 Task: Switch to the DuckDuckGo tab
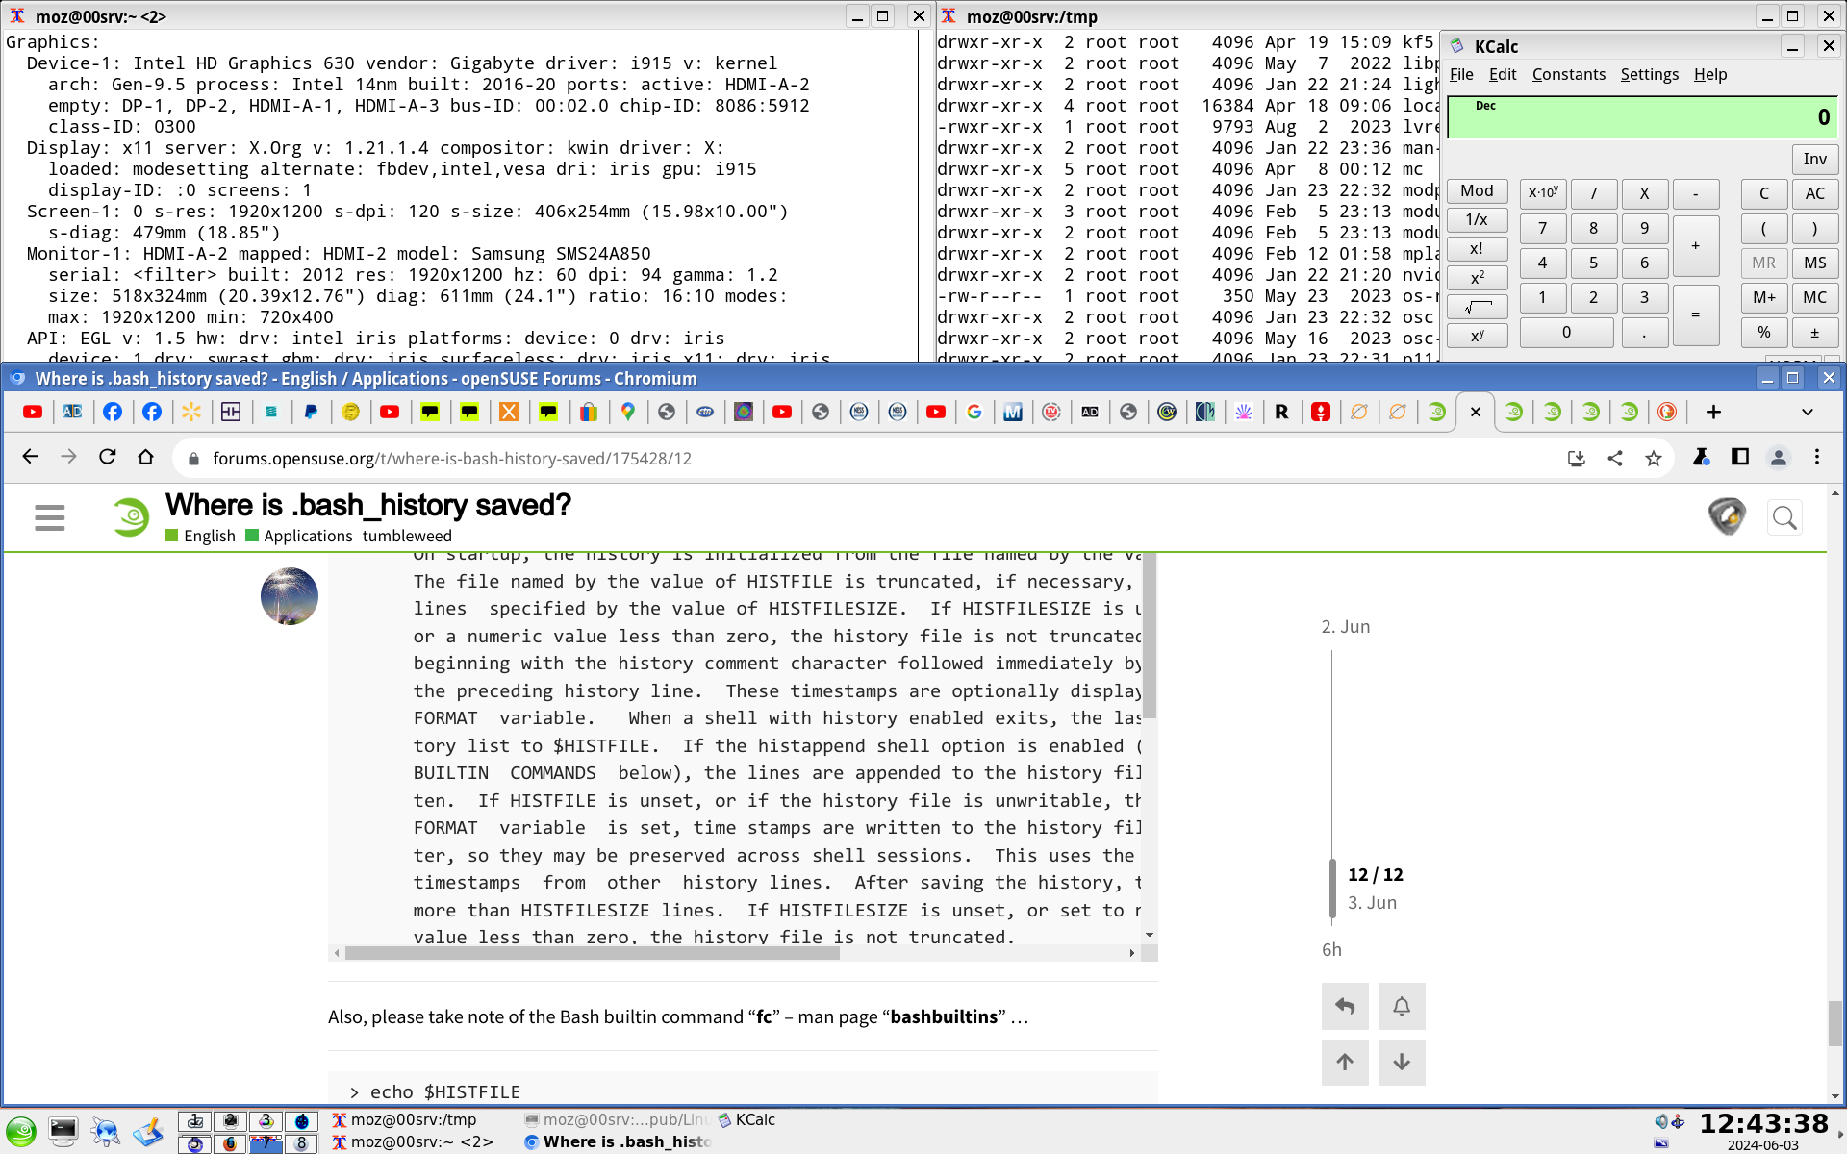pos(1667,412)
